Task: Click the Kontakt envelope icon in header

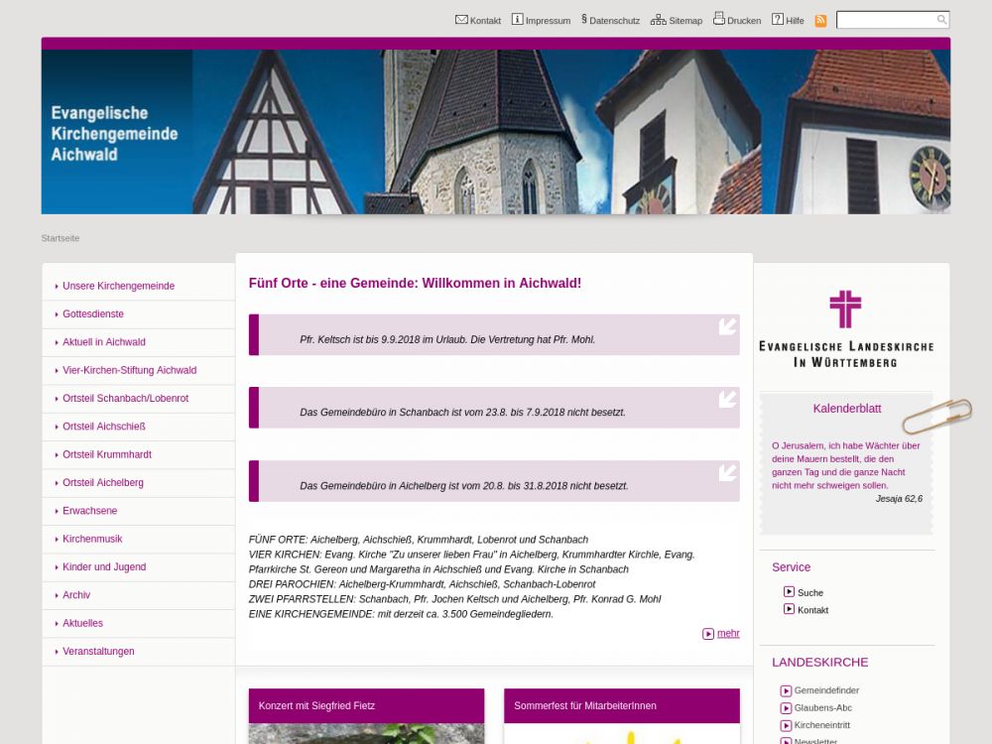Action: [461, 20]
